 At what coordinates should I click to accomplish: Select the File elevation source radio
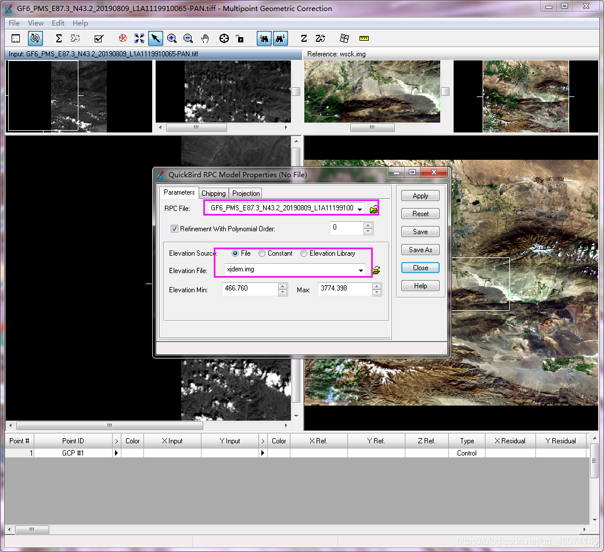(235, 253)
